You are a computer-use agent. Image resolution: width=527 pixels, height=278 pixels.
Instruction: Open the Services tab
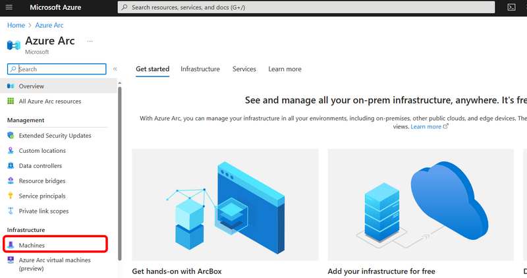(x=244, y=69)
